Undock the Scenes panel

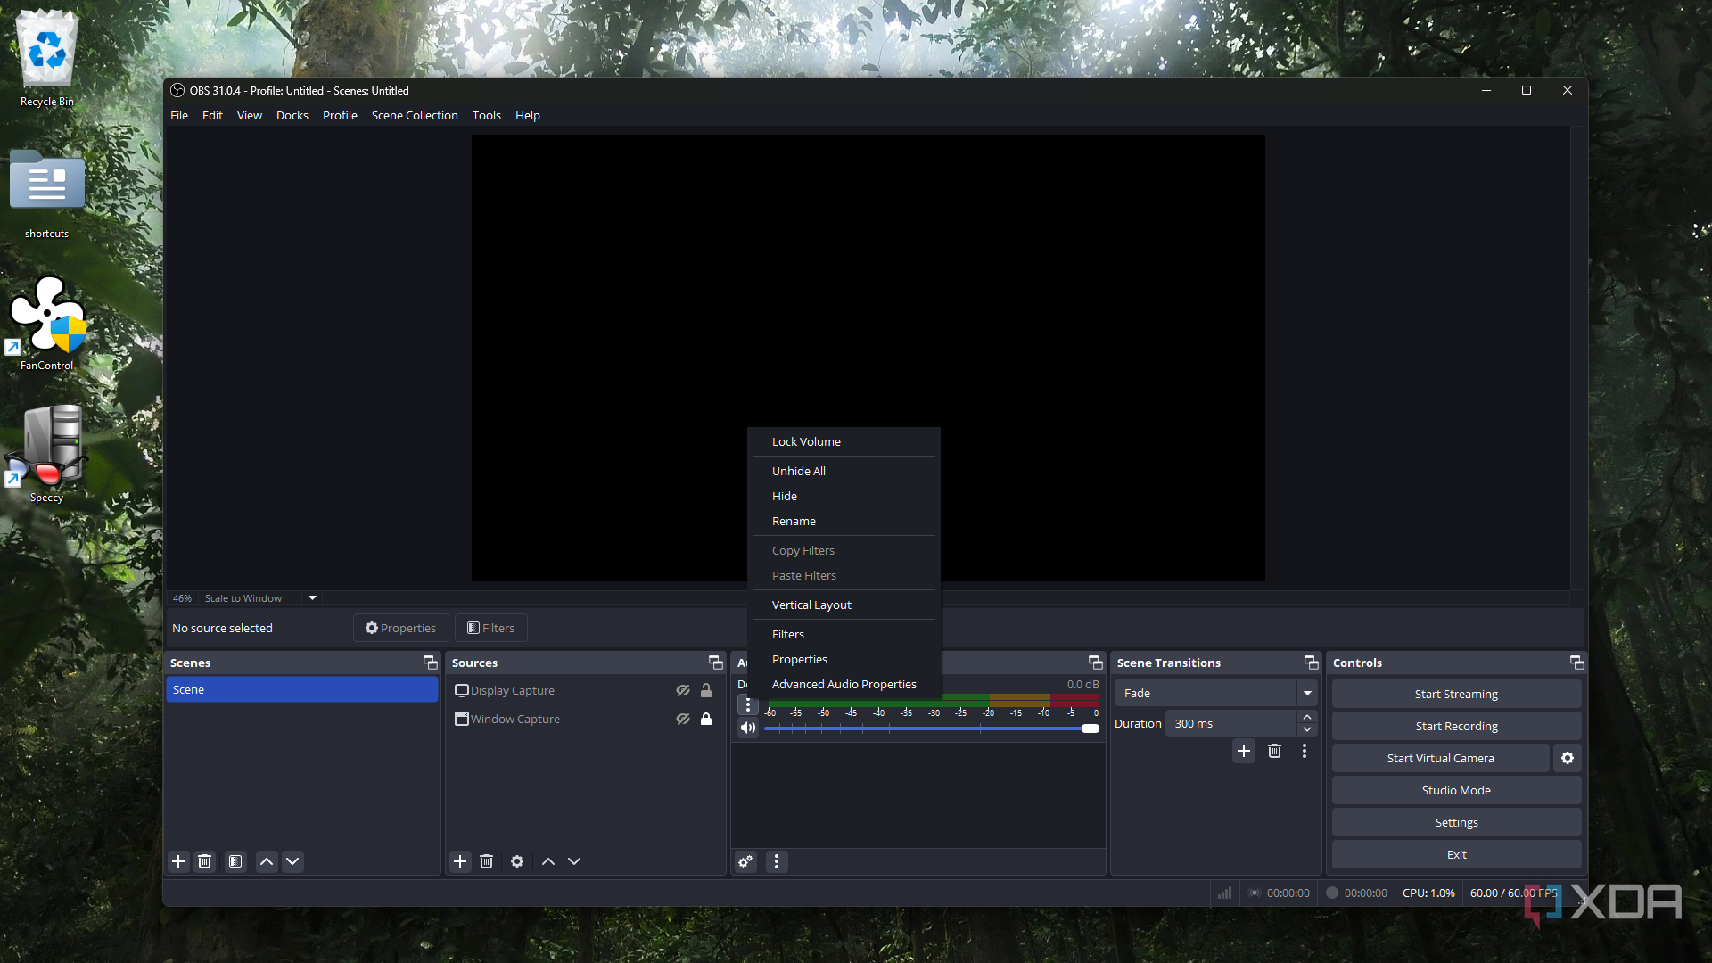tap(431, 663)
